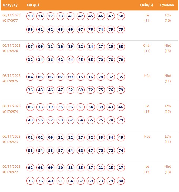Screen dimensions: 179x192
Task: Click the Kết quả column header
Action: tap(33, 5)
